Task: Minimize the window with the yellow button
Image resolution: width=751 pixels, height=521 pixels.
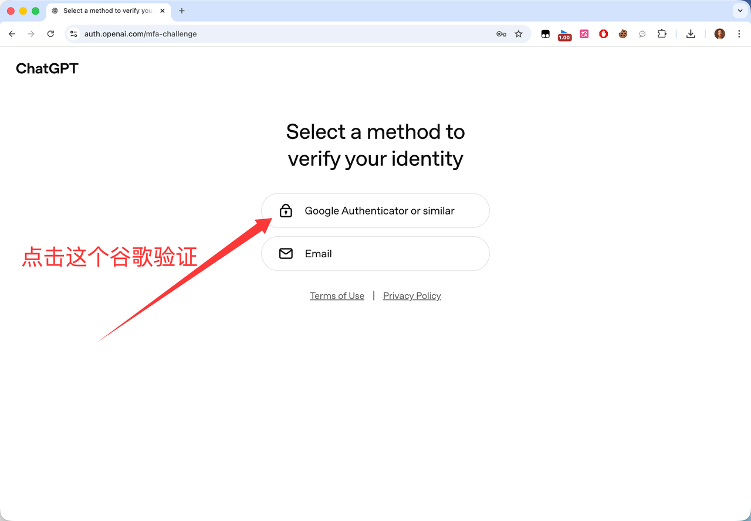Action: [23, 11]
